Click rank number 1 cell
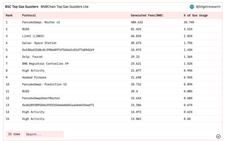The height and width of the screenshot is (141, 225). pos(7,22)
